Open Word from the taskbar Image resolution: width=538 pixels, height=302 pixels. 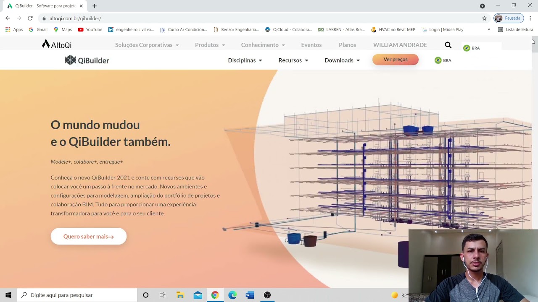(250, 295)
